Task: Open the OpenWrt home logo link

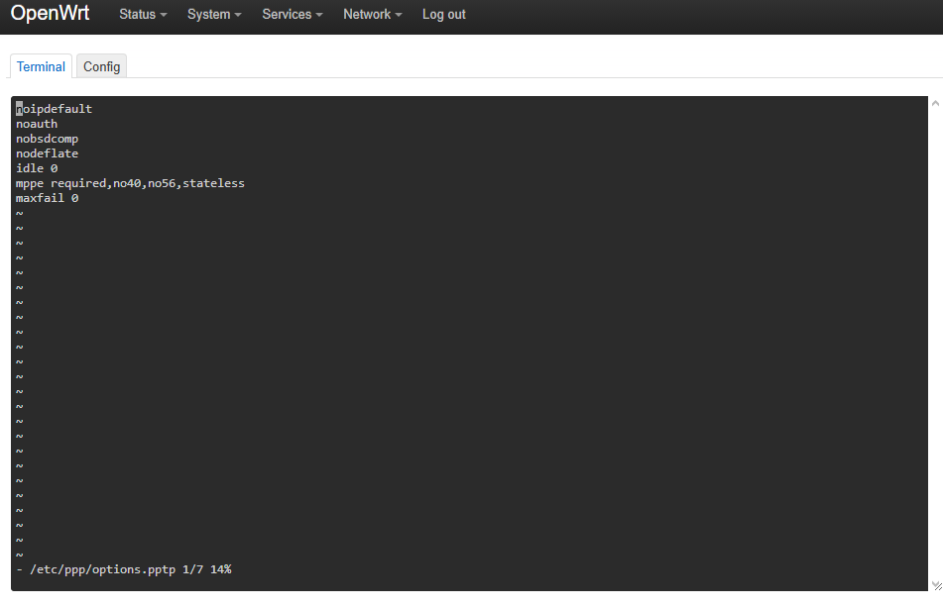Action: (50, 13)
